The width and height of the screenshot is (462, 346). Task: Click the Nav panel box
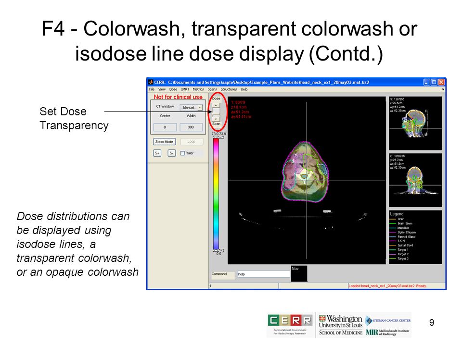pyautogui.click(x=299, y=273)
